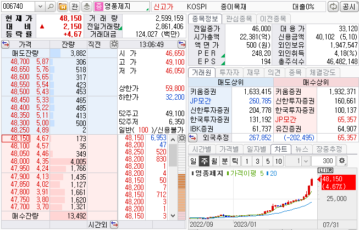Viewport: 359px width, 230px height.
Task: Open the 체결강도 tab
Action: (x=323, y=72)
